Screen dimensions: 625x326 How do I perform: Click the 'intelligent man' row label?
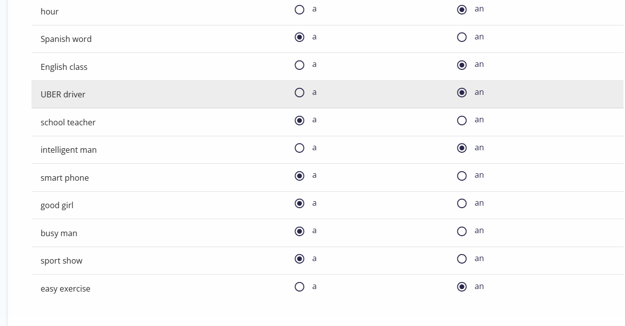[68, 150]
